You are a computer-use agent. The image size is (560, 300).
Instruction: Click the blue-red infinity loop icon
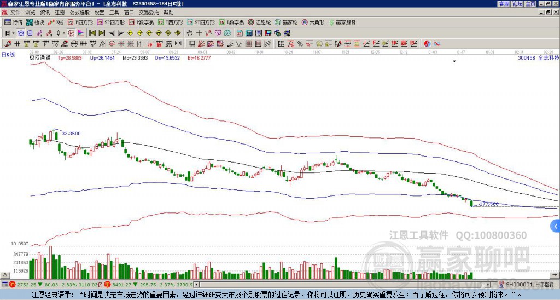(x=437, y=44)
